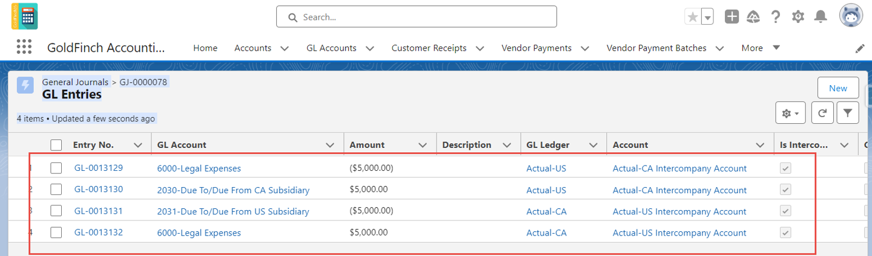
Task: Select the checkbox for GL-0013129
Action: coord(56,168)
